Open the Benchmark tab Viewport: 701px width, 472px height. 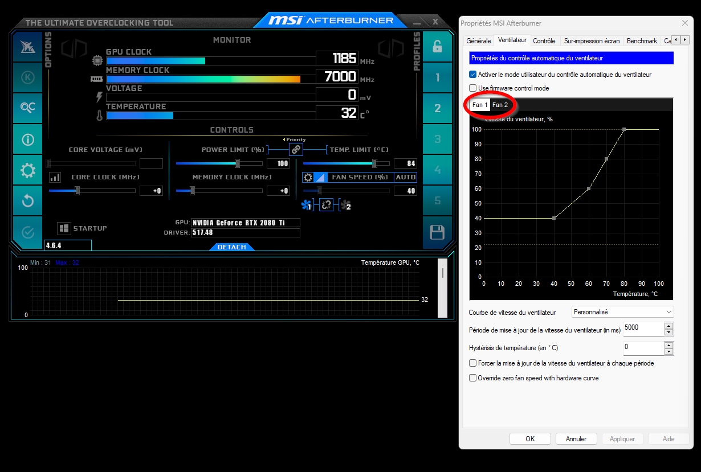click(642, 41)
